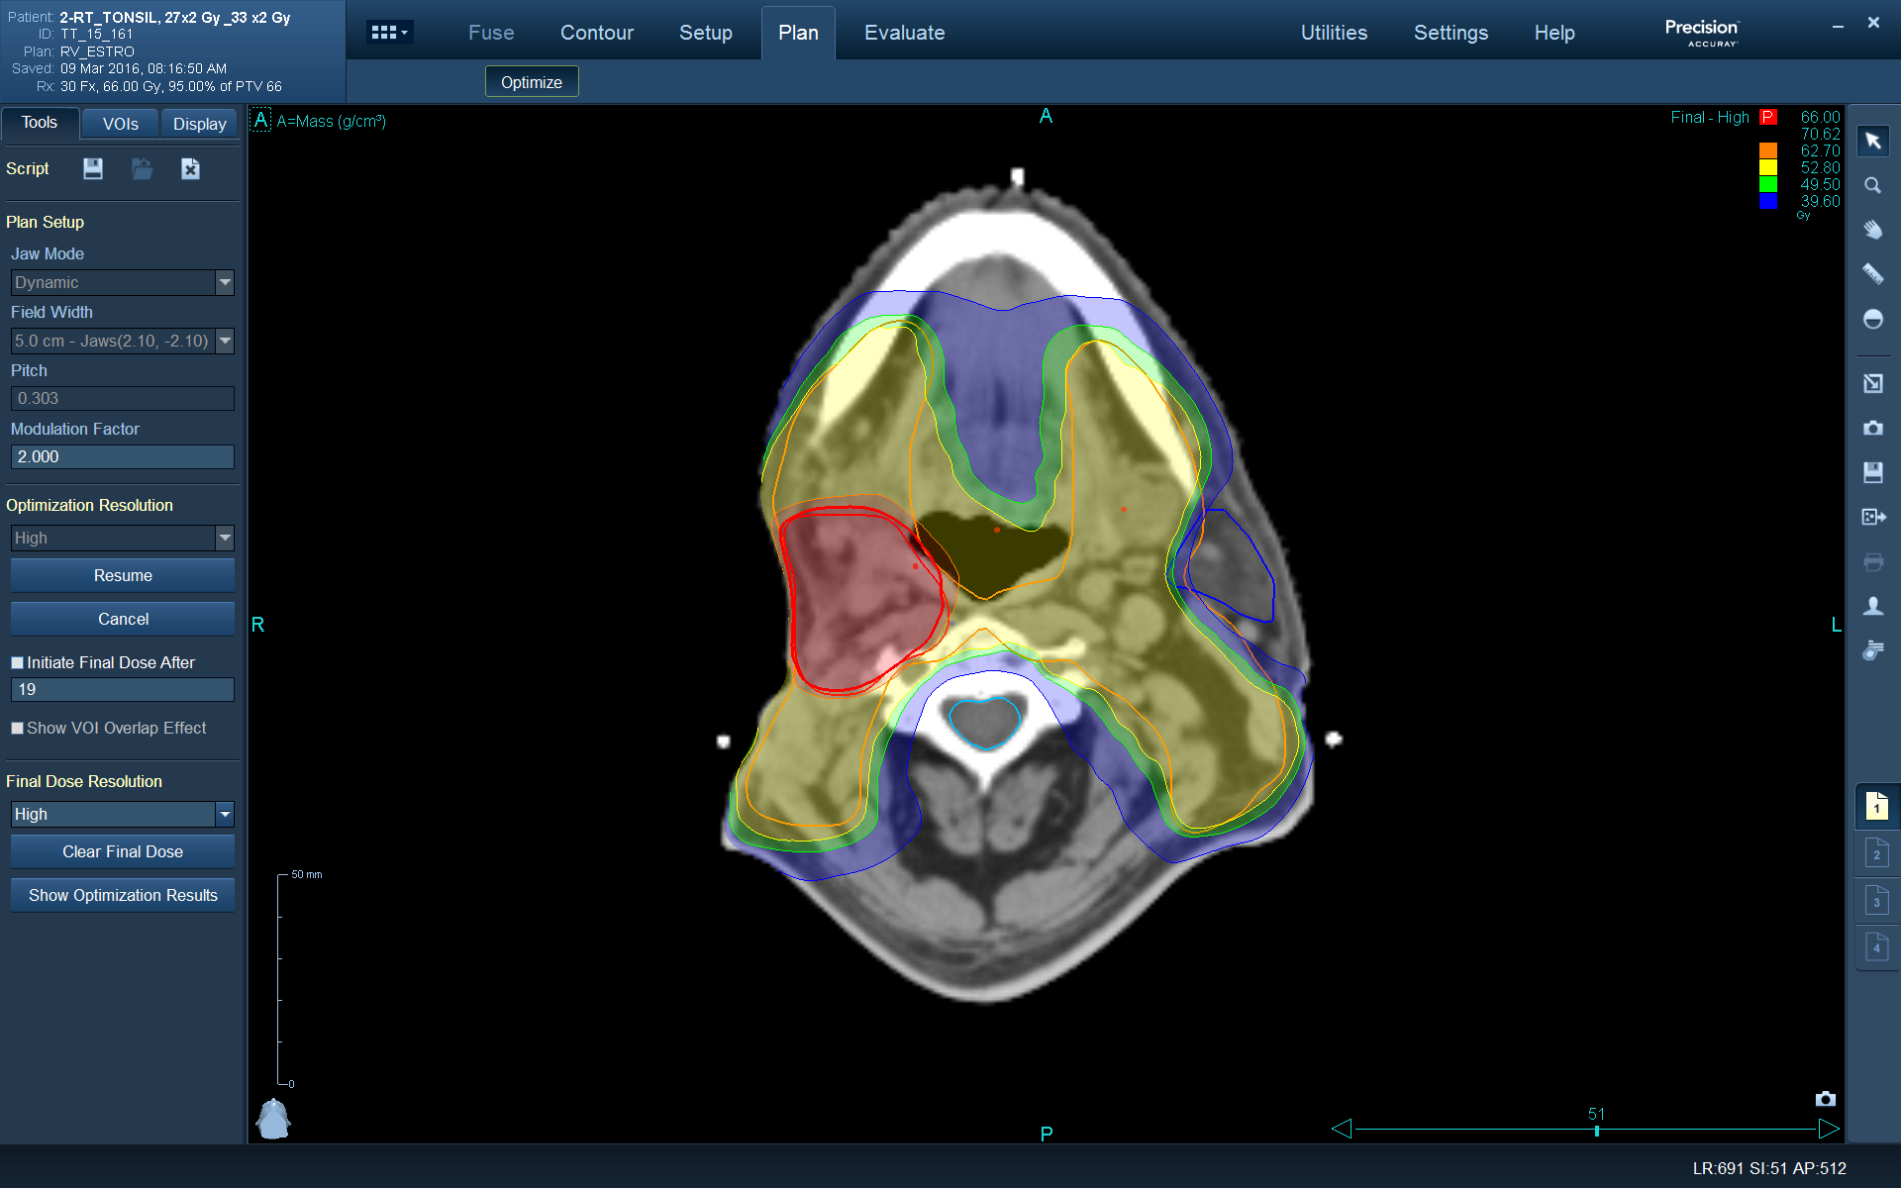The height and width of the screenshot is (1188, 1901).
Task: Click the Optimize sub-tab button
Action: click(x=532, y=82)
